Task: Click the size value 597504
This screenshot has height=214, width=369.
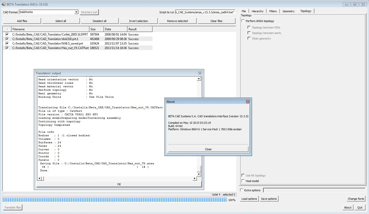Action: click(x=95, y=34)
